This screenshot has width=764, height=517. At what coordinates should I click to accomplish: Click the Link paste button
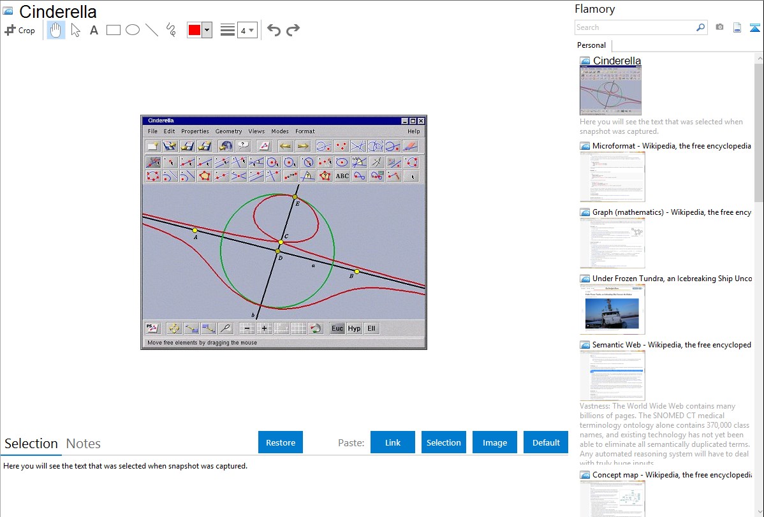coord(393,442)
